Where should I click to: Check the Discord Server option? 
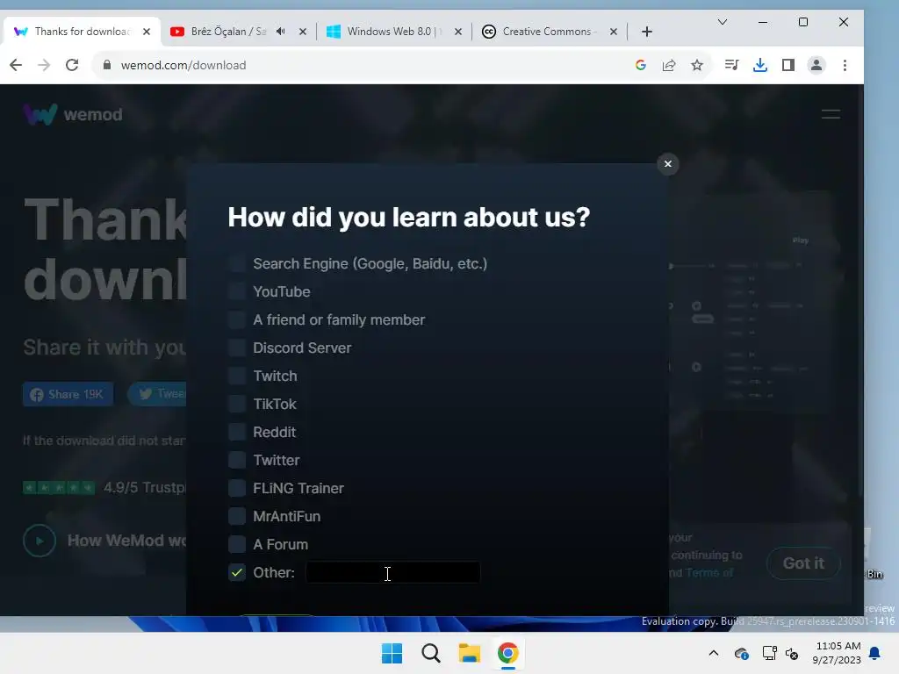point(237,348)
